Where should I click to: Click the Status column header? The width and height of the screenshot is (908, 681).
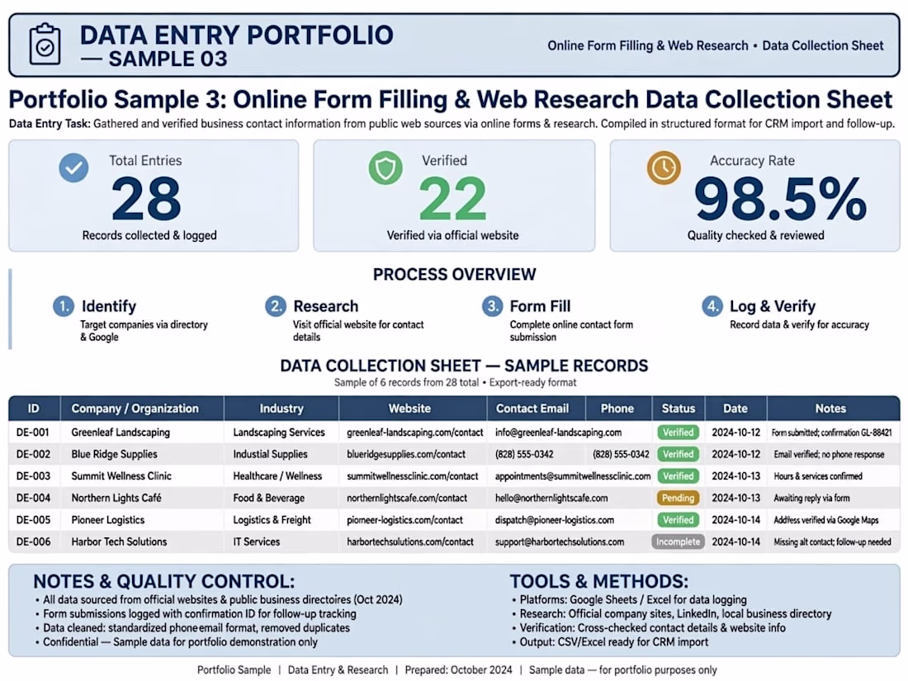coord(678,409)
